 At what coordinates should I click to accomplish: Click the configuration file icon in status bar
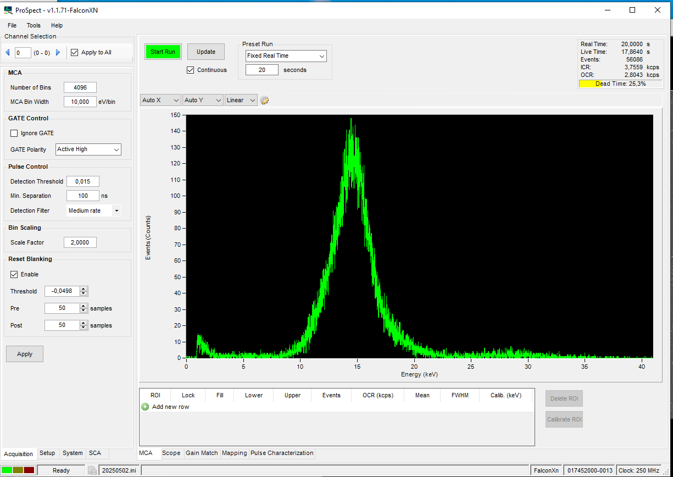pyautogui.click(x=92, y=470)
